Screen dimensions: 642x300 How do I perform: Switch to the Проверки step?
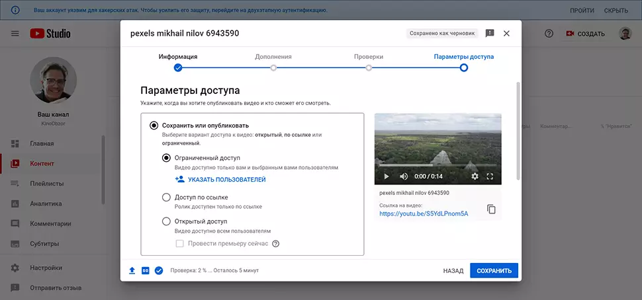click(x=369, y=67)
